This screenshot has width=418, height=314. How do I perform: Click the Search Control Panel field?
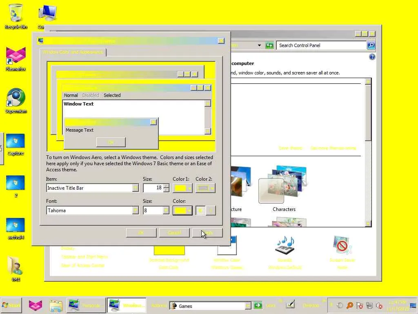pyautogui.click(x=321, y=45)
